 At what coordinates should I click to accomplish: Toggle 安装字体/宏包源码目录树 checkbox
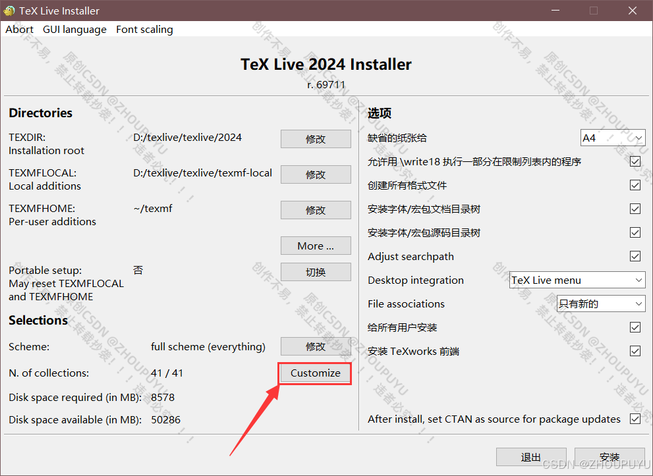pos(635,232)
